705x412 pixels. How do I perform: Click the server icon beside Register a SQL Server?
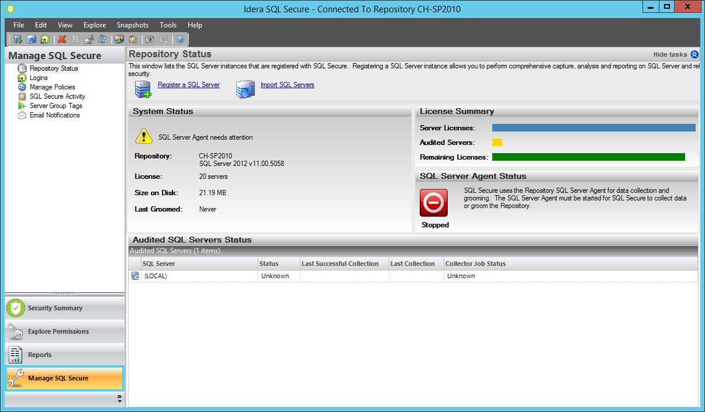[143, 89]
